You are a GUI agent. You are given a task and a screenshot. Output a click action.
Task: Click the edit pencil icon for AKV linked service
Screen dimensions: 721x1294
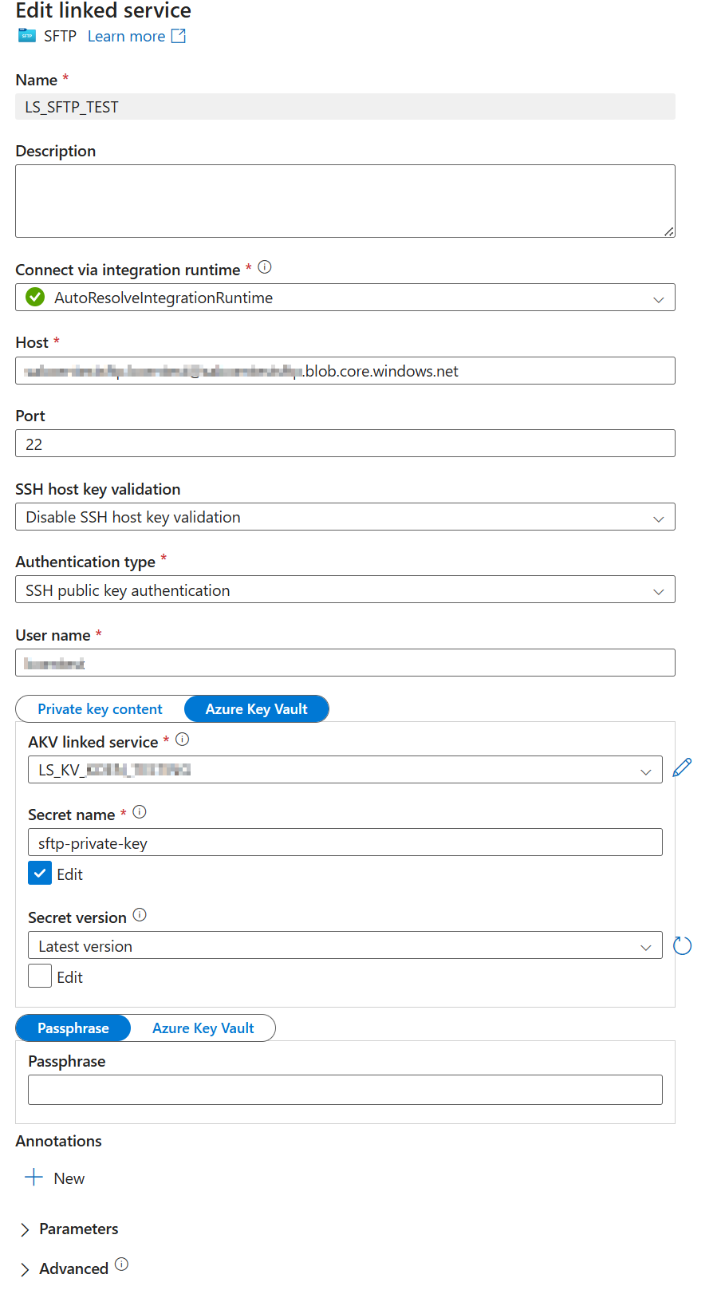(x=682, y=768)
